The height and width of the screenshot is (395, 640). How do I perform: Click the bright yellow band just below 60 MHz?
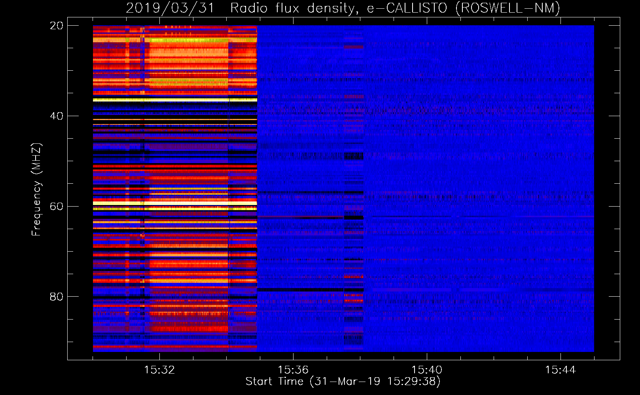pyautogui.click(x=175, y=203)
